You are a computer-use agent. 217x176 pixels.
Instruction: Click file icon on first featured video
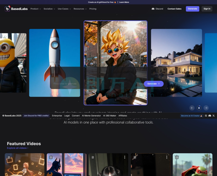[9, 157]
